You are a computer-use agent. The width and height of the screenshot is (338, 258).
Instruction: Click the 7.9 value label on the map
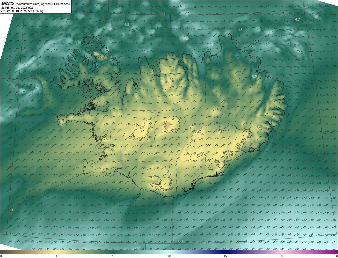109,28
